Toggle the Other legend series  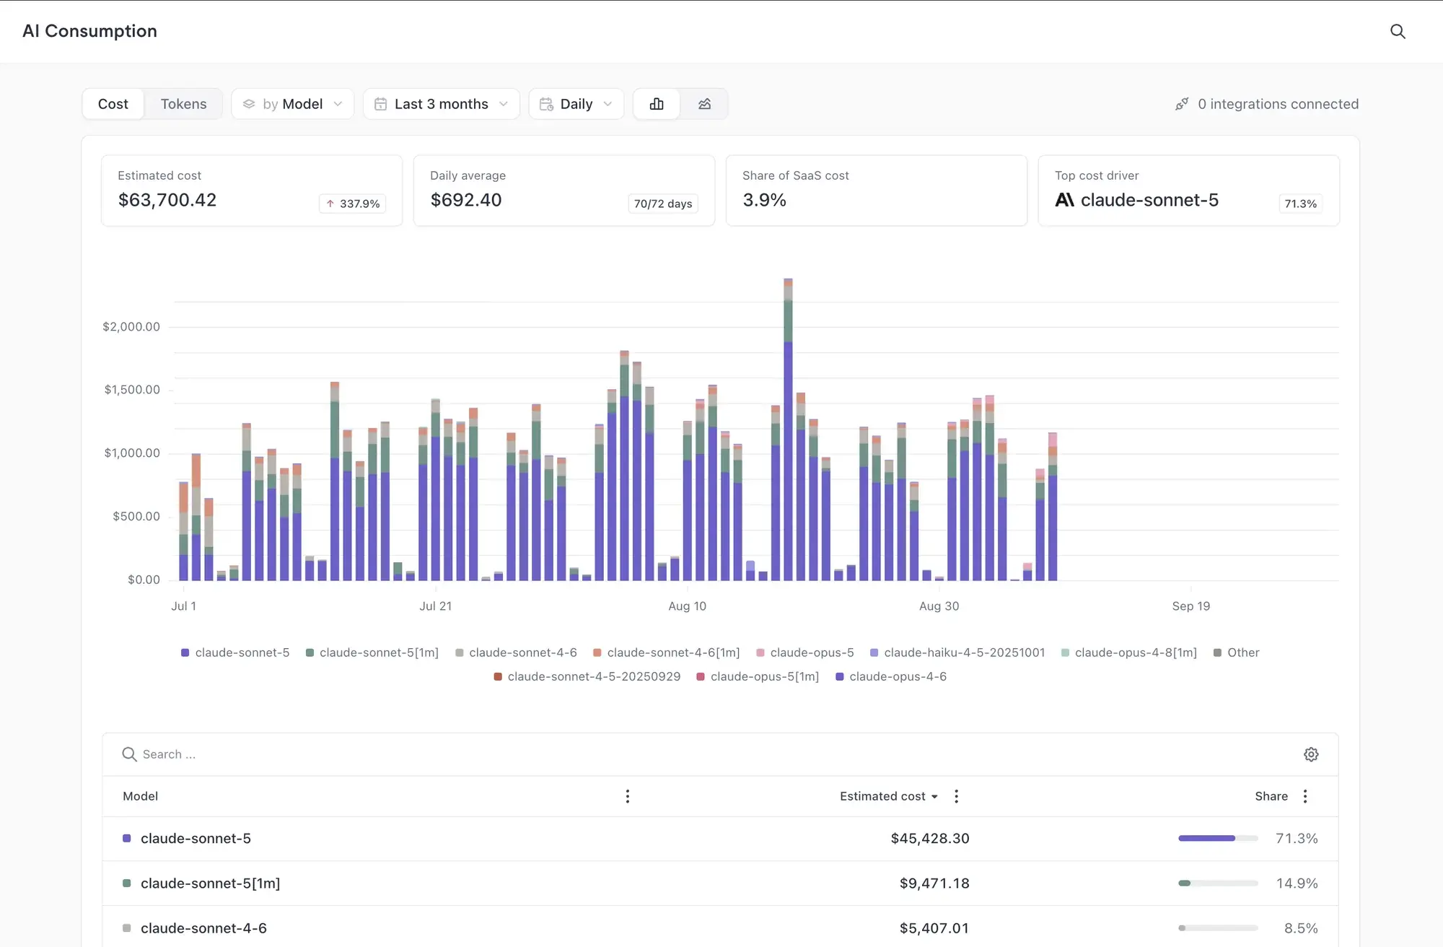tap(1237, 653)
